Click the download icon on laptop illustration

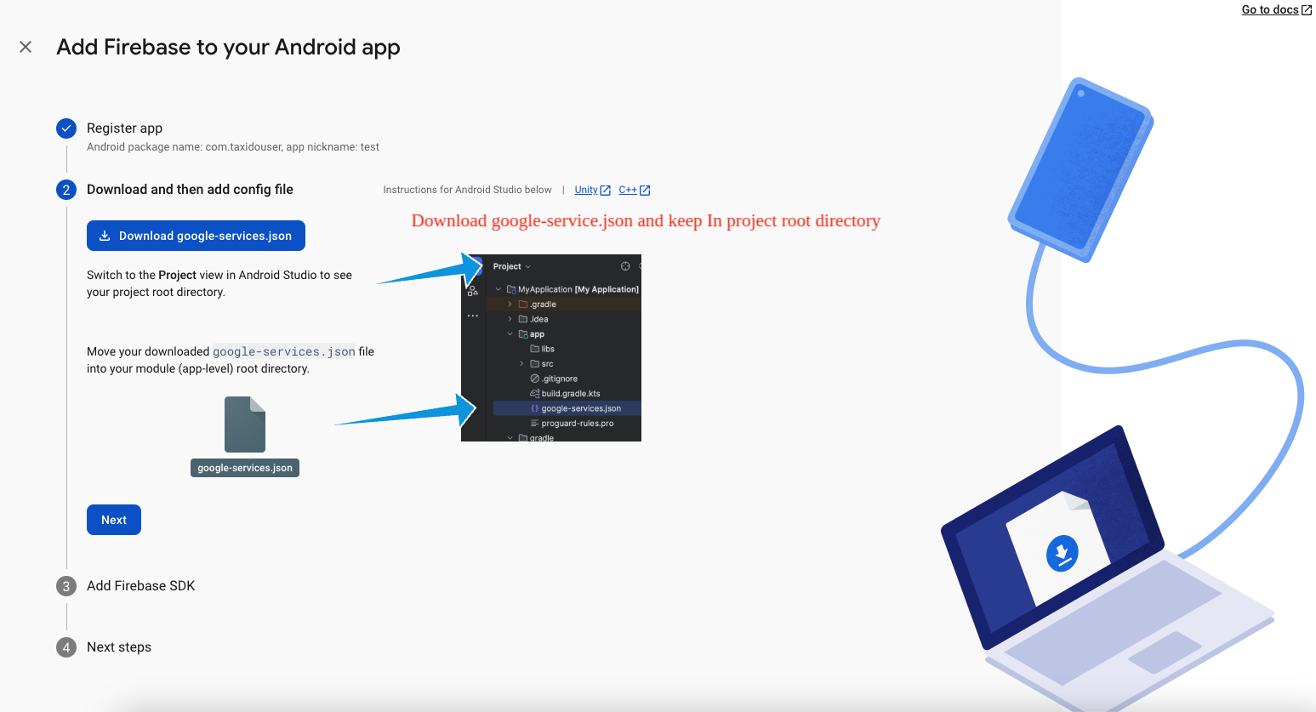pos(1062,553)
